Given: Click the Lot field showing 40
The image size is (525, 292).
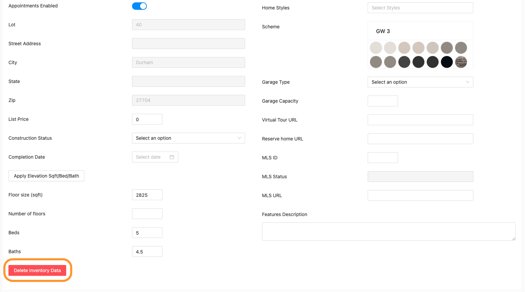Looking at the screenshot, I should point(188,25).
